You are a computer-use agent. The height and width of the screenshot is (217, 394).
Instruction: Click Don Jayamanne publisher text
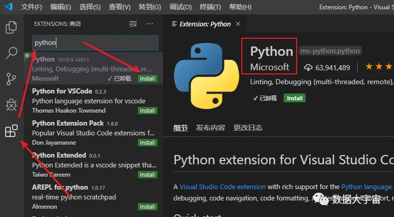54,143
